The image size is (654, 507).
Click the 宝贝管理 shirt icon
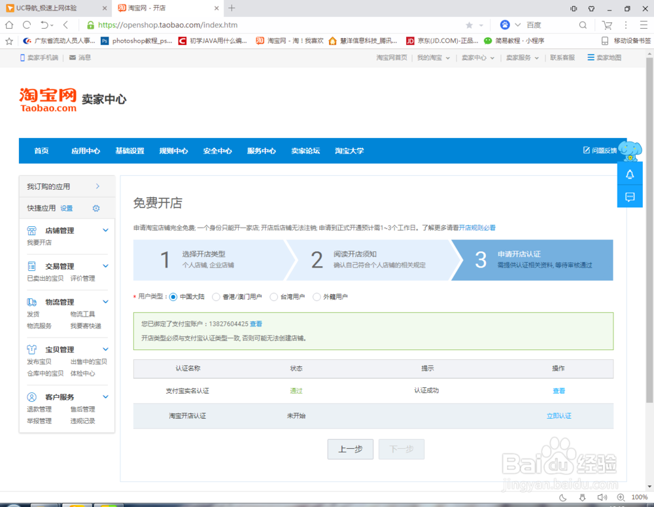click(x=31, y=349)
